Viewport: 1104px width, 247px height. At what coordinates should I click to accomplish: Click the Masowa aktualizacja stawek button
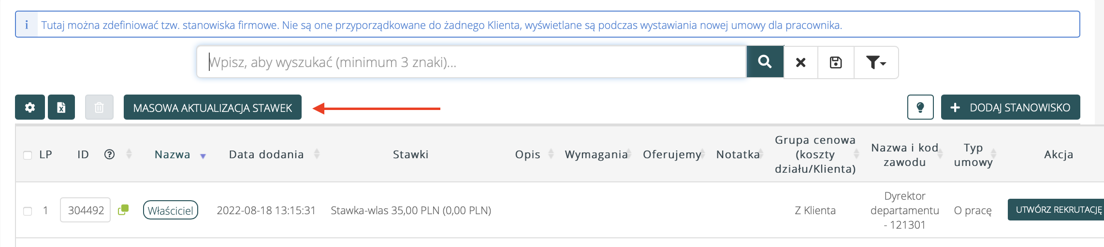[x=213, y=107]
